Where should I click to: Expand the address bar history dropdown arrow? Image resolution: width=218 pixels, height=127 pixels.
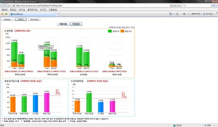[171, 6]
